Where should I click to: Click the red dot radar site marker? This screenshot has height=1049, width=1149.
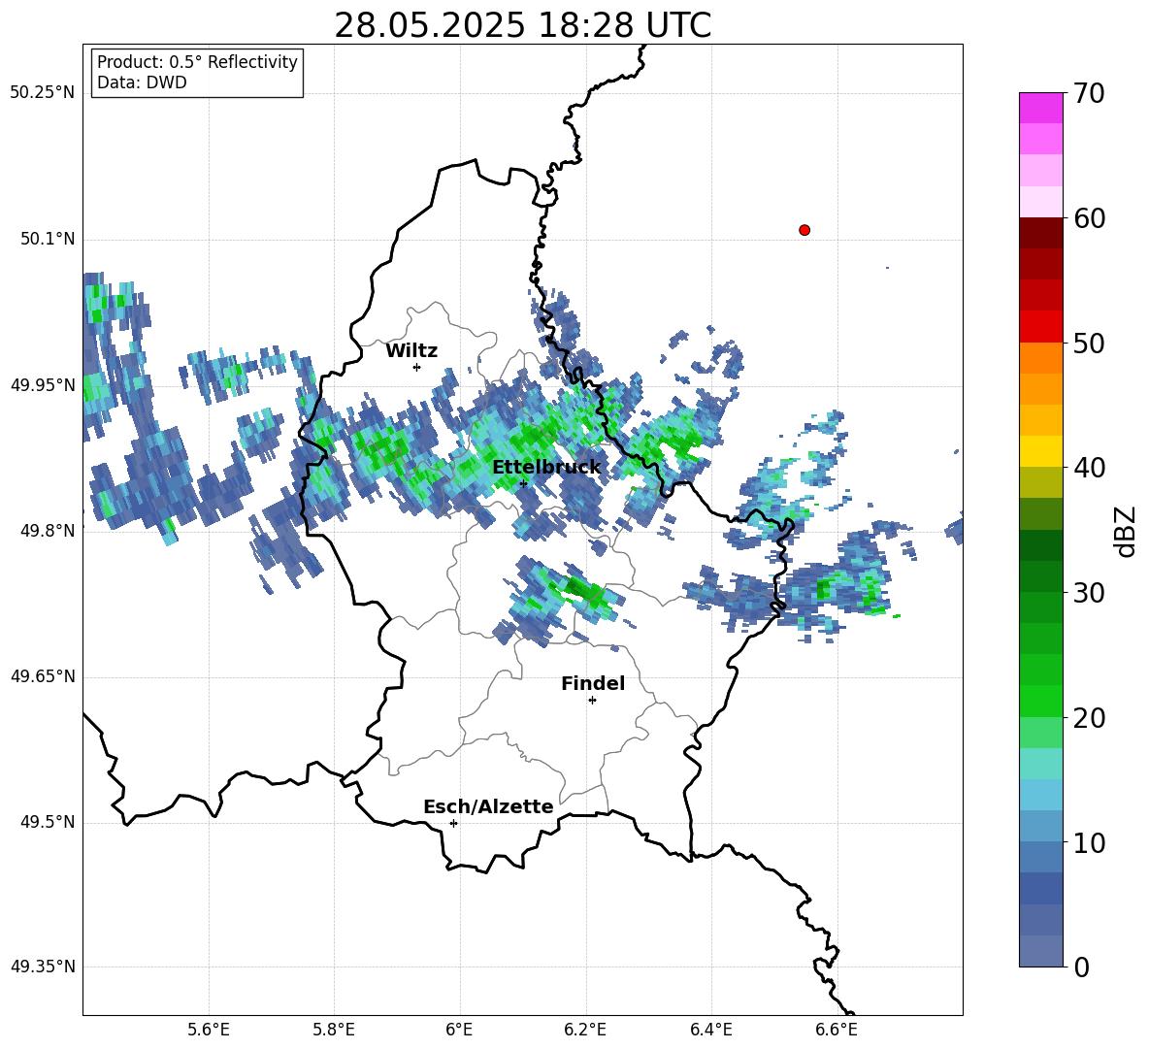[804, 230]
